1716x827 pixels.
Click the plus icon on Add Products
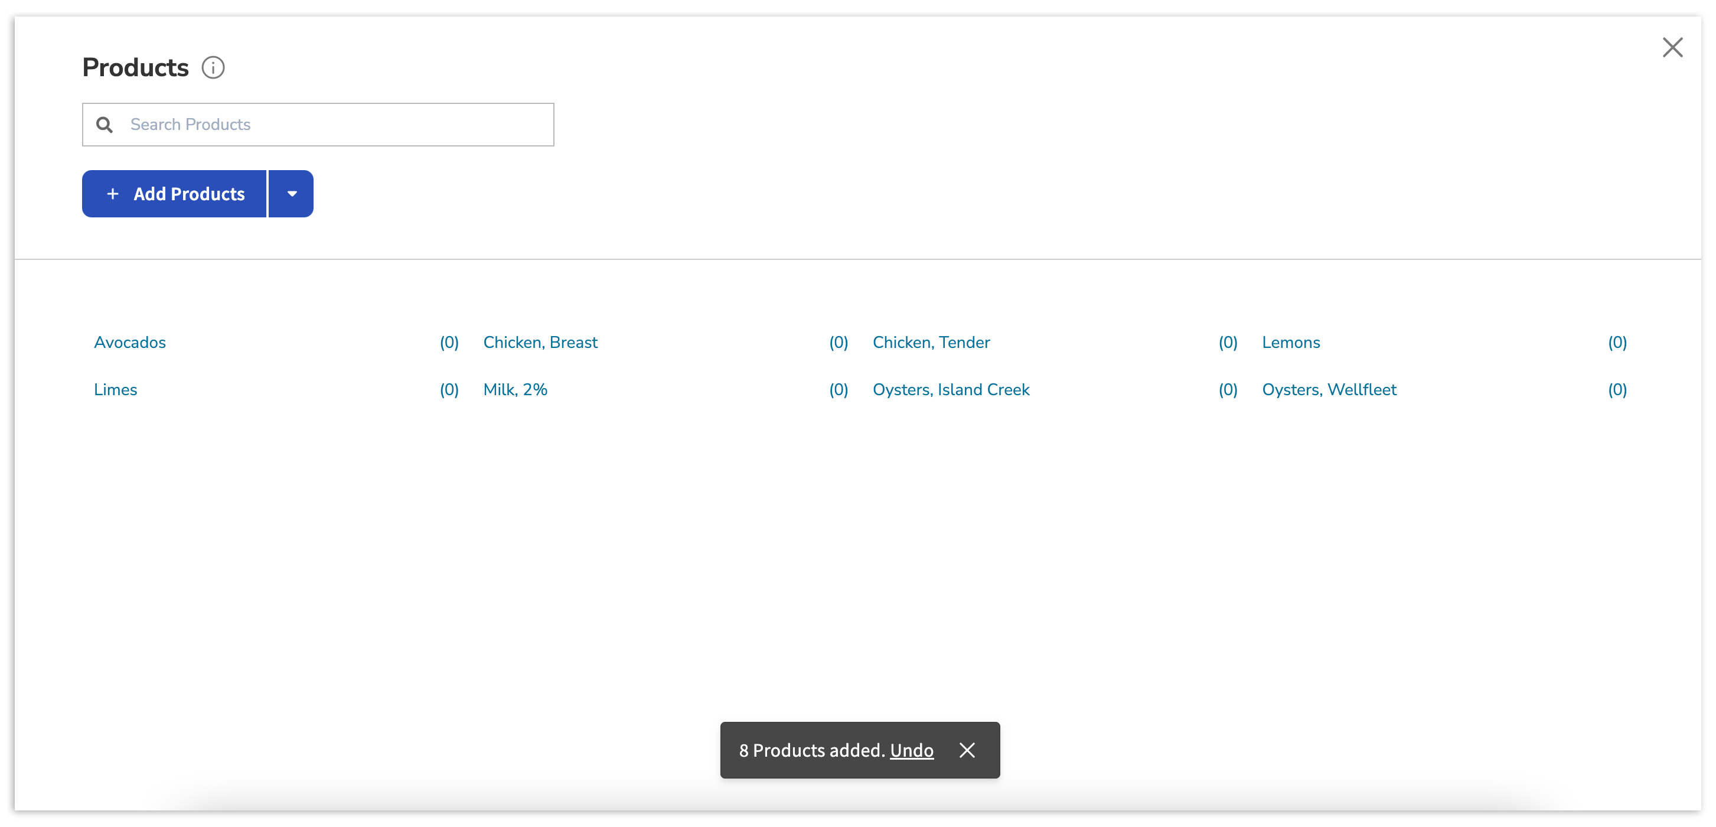113,194
